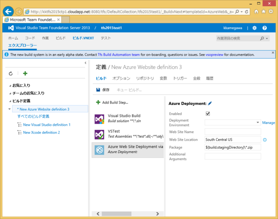This screenshot has height=219, width=278.
Task: Click the build steps scrollbar left arrow
Action: pyautogui.click(x=98, y=213)
